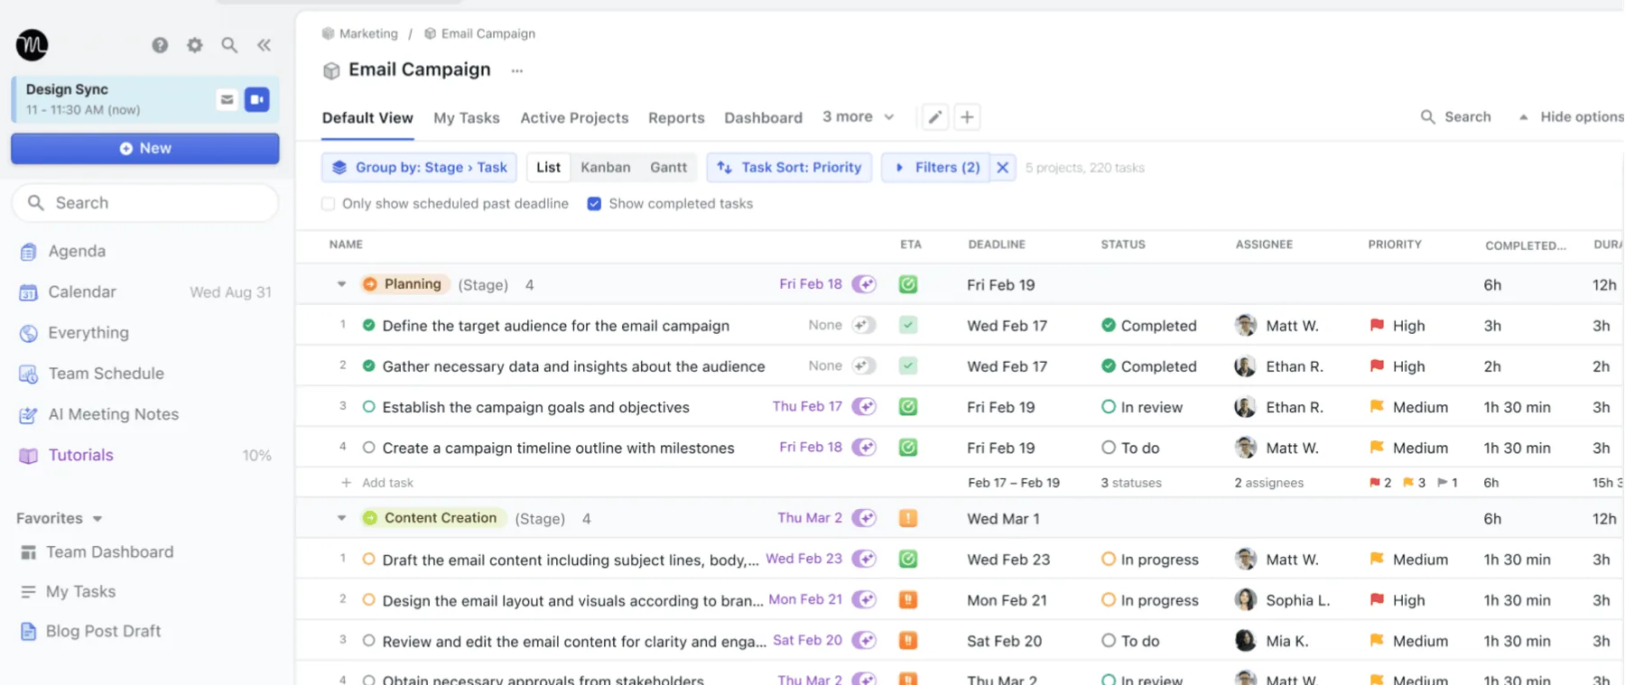The image size is (1625, 685).
Task: Open the Group by Stage Task dropdown
Action: 419,168
